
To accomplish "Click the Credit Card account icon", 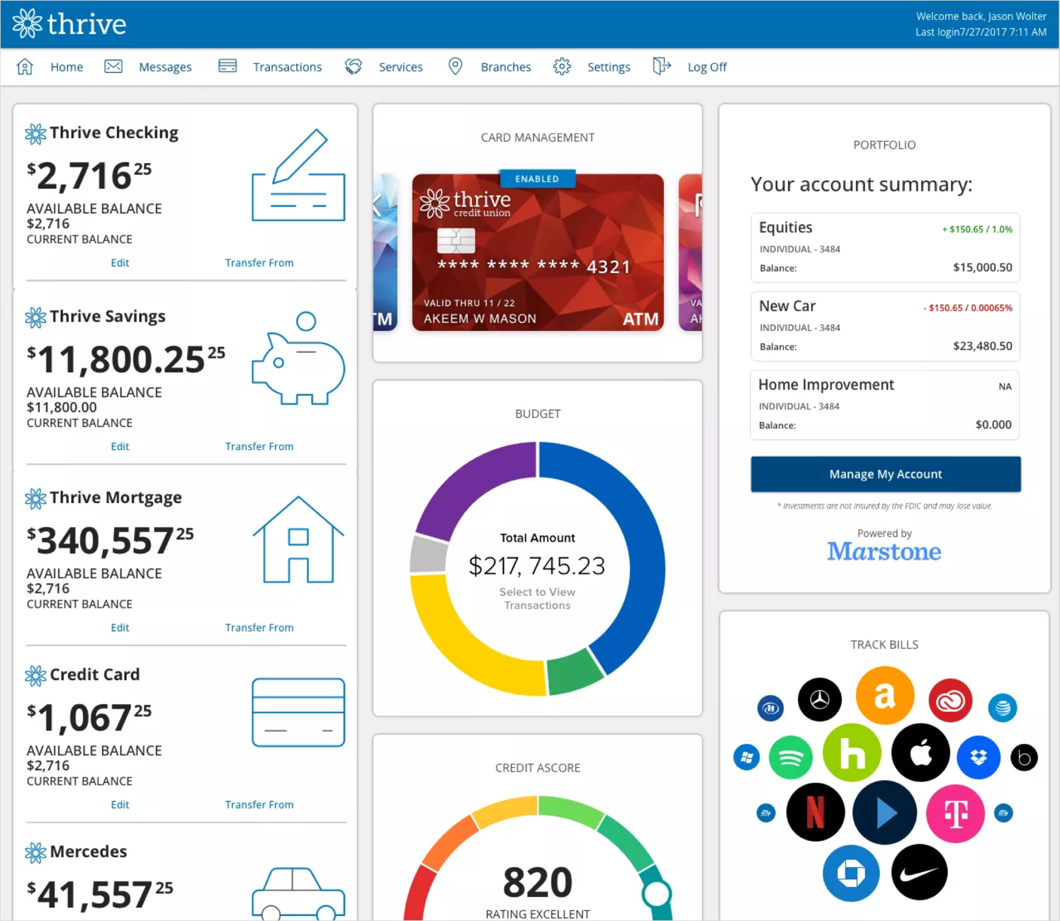I will pos(298,713).
